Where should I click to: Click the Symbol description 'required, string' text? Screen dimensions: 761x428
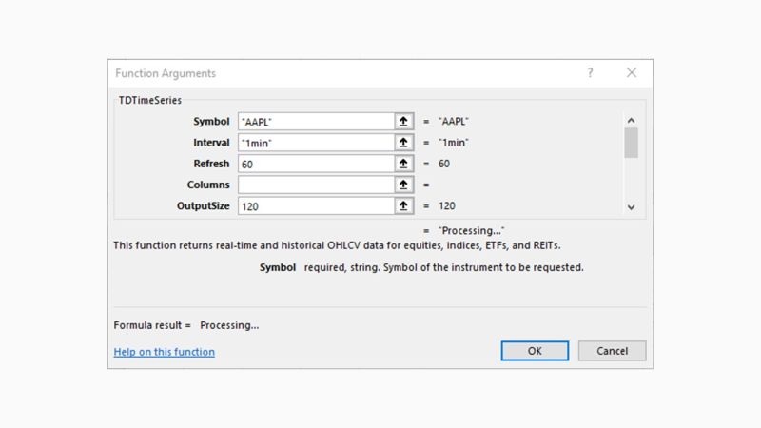pos(443,267)
